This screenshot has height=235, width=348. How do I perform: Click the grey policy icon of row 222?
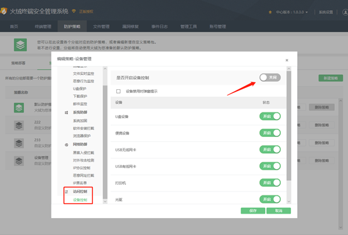(19, 126)
